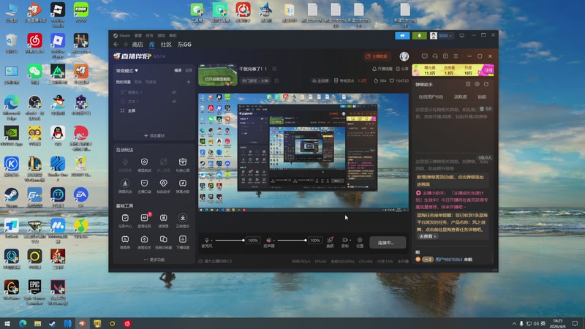This screenshot has height=329, width=585.
Task: Click the 连接中... button
Action: (388, 243)
